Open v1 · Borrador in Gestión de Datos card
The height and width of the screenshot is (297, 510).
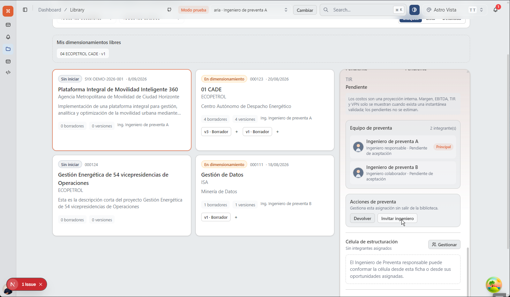(x=216, y=217)
